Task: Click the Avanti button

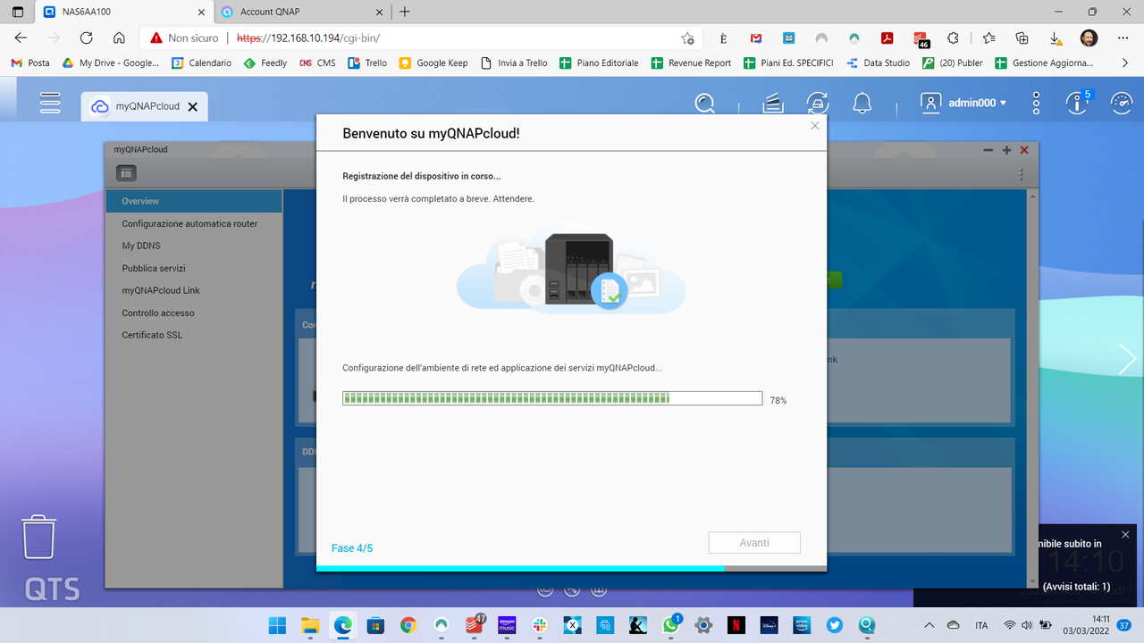Action: tap(754, 543)
